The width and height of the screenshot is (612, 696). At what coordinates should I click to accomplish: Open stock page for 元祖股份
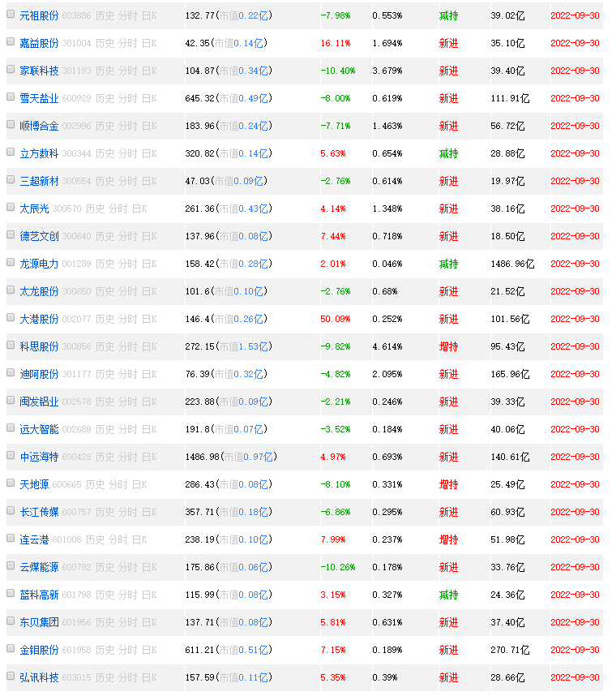click(x=39, y=15)
